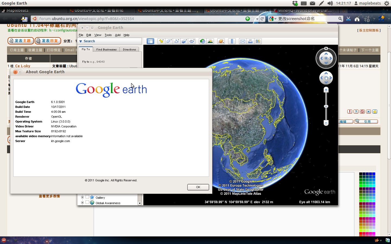This screenshot has width=391, height=244.
Task: Expand the Gallery layer tree node
Action: pos(82,197)
